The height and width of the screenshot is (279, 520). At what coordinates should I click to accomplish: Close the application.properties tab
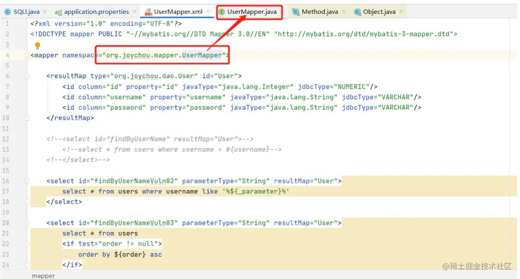click(135, 12)
